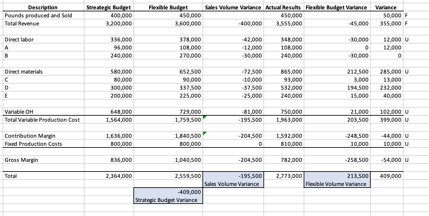Click the green error indicator near Contribution Margin variance
Screen dimensions: 429x216
click(204, 133)
